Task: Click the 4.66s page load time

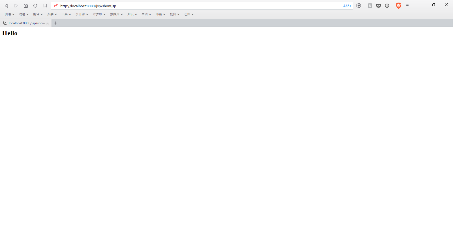Action: (347, 6)
